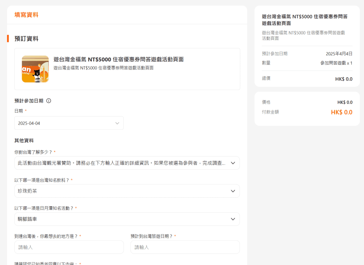364x265 pixels.
Task: Click the chevron arrow in the 2025-04-04 date field
Action: point(117,123)
